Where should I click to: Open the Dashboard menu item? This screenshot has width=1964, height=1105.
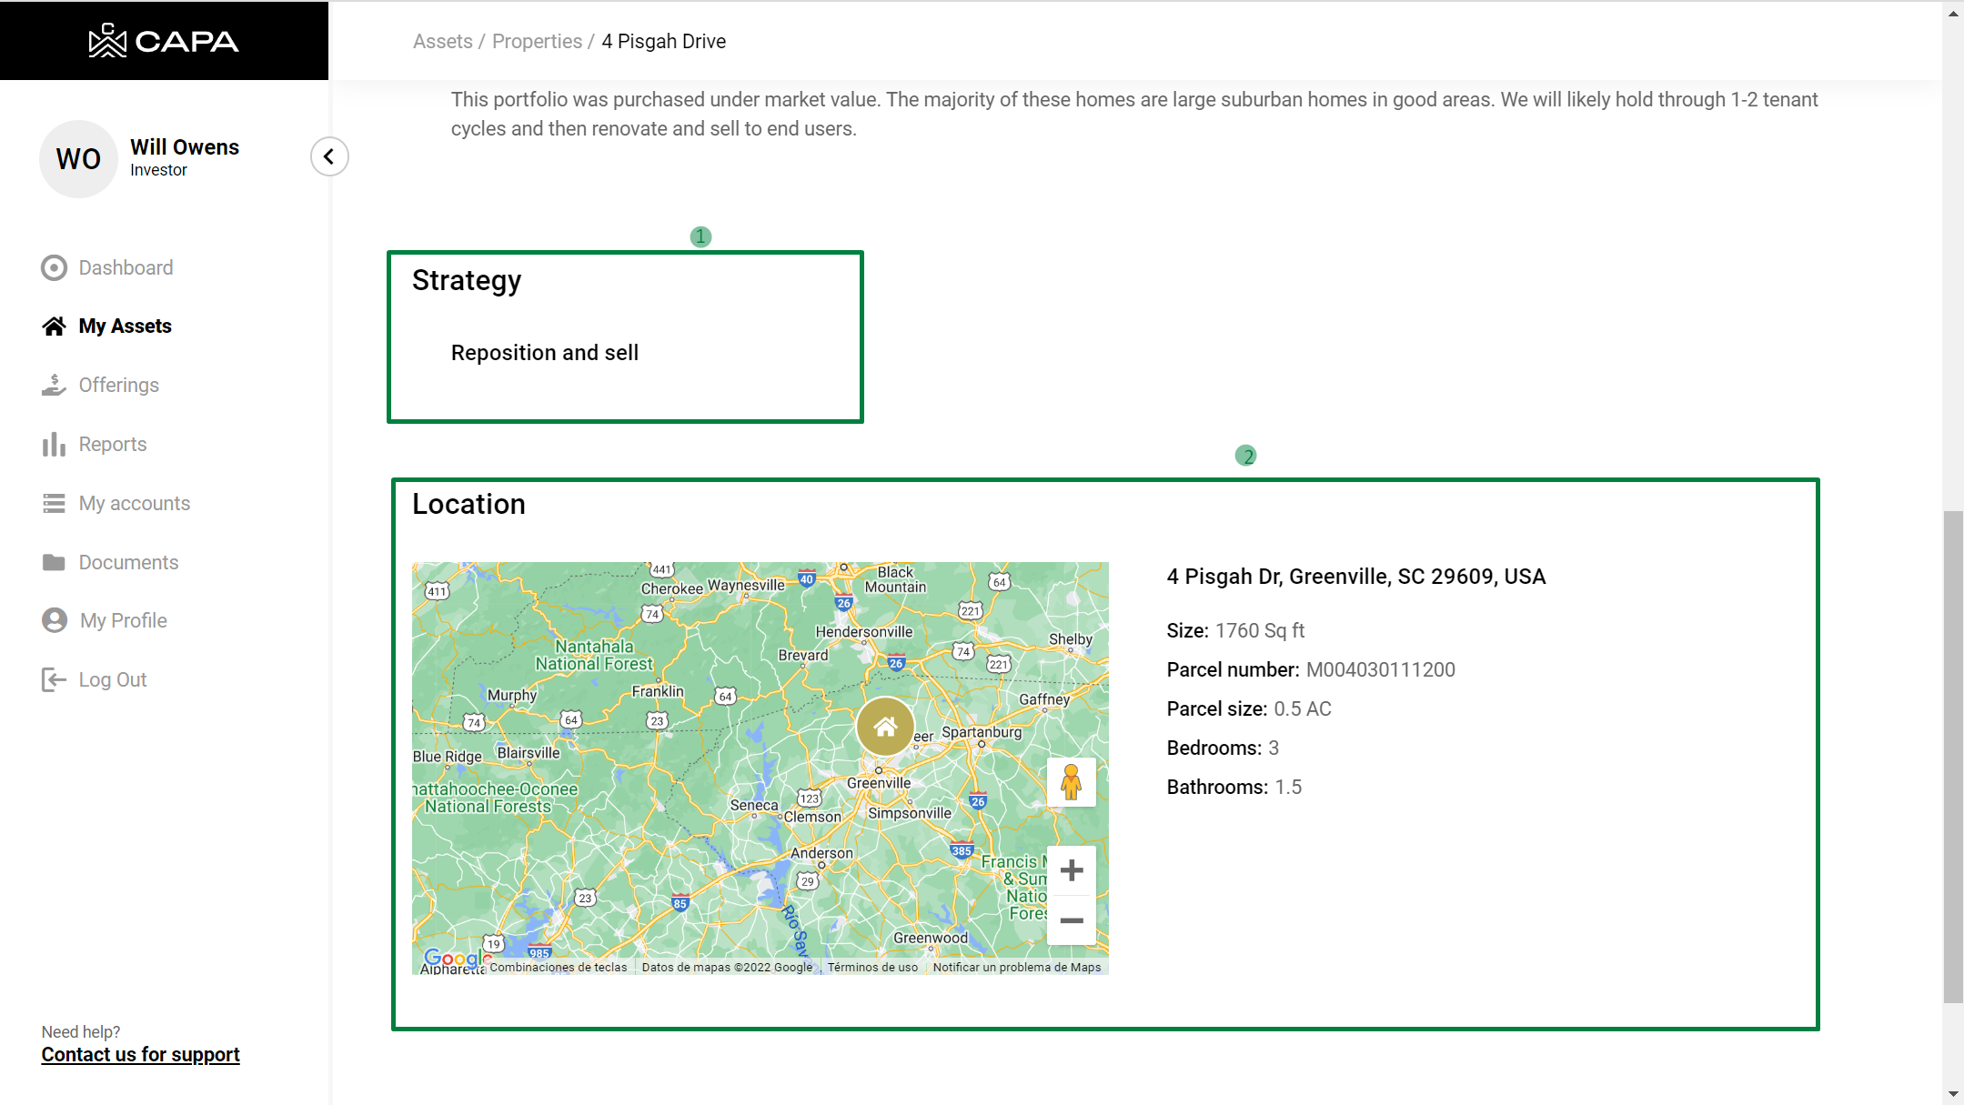(x=126, y=267)
